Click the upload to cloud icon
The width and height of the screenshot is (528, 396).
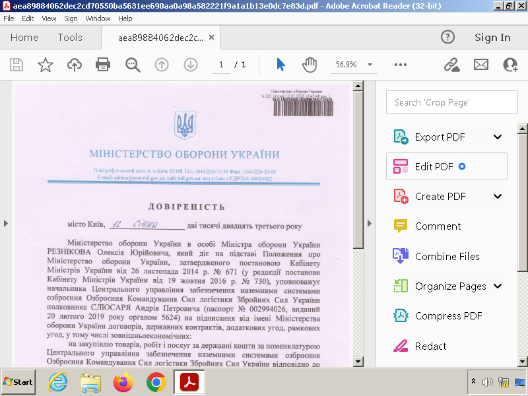click(x=75, y=65)
